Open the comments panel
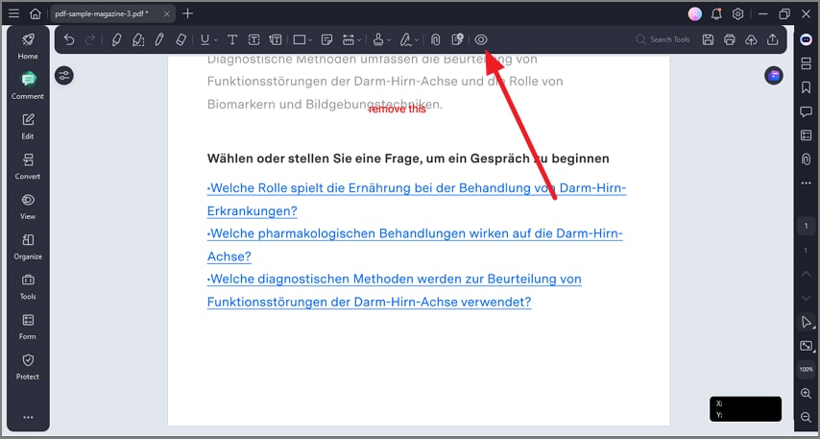820x439 pixels. (806, 111)
